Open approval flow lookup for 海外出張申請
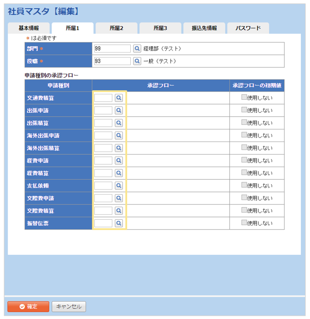Image resolution: width=310 pixels, height=319 pixels. pyautogui.click(x=119, y=135)
